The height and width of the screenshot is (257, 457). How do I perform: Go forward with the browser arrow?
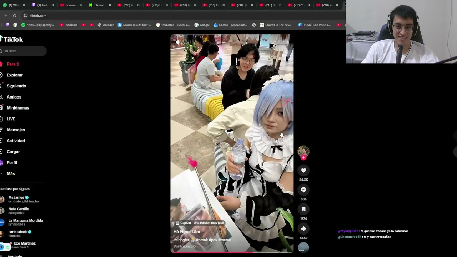5,16
